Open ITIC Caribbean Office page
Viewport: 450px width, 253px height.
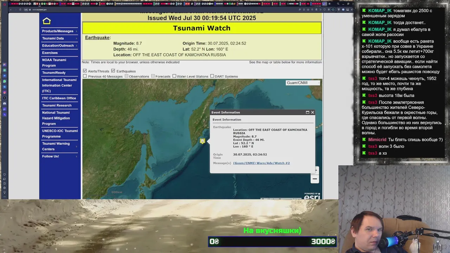pyautogui.click(x=59, y=98)
